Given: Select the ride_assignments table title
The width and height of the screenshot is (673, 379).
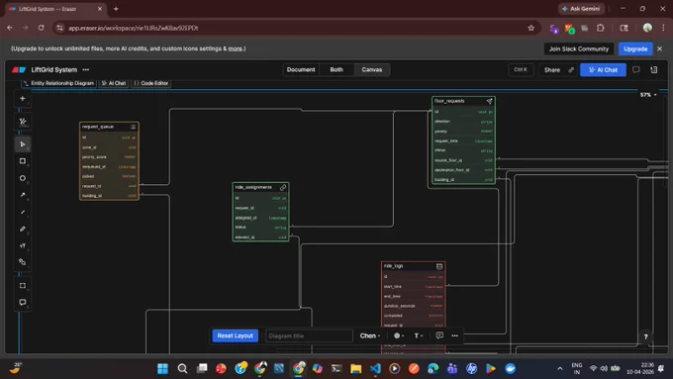Looking at the screenshot, I should pos(253,187).
